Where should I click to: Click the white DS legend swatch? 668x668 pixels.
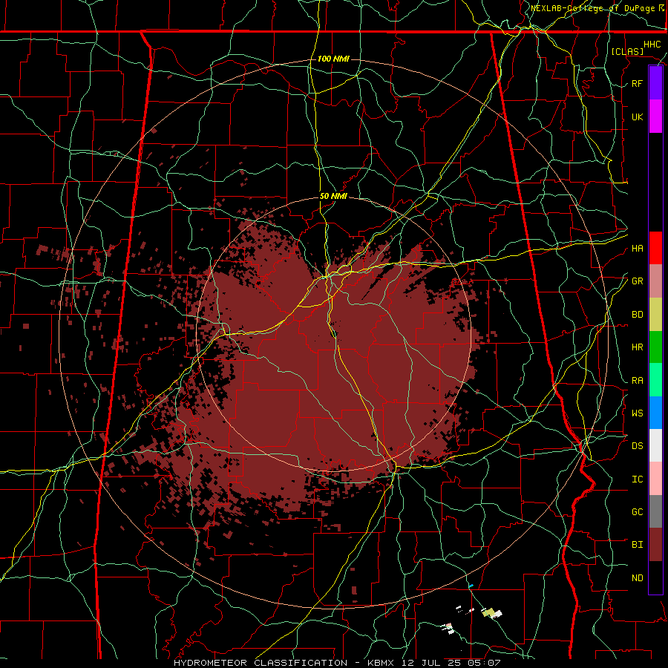655,445
